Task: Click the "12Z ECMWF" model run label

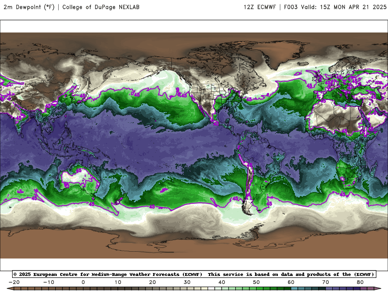Action: pyautogui.click(x=259, y=7)
